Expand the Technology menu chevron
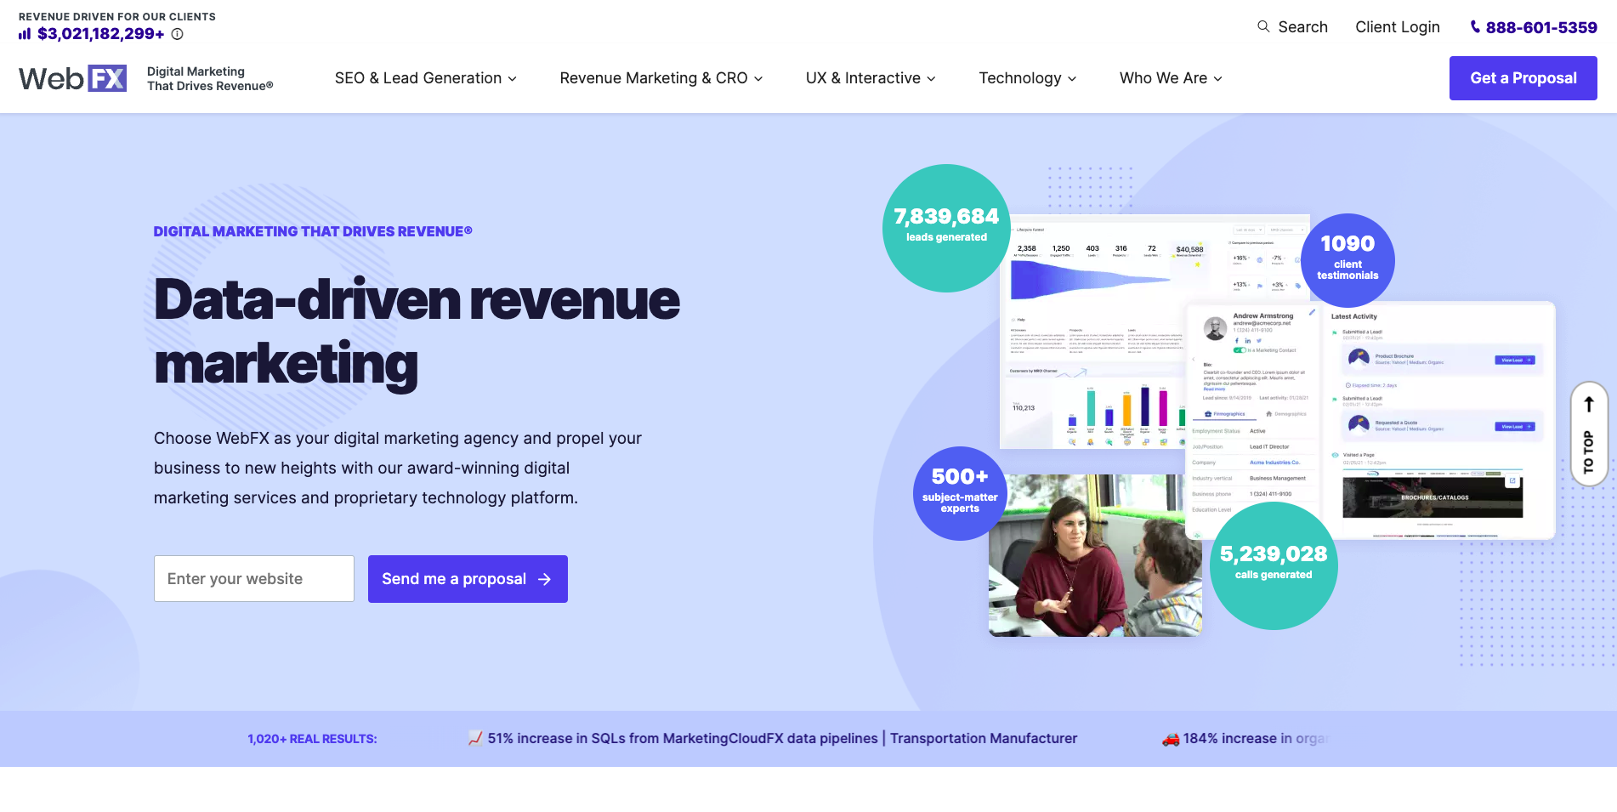Viewport: 1617px width, 812px height. point(1072,79)
